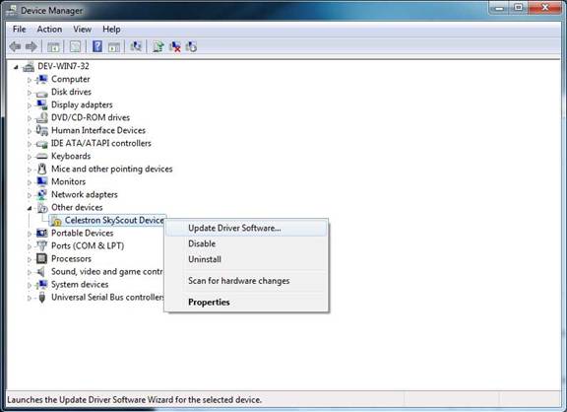Click the Forward arrow toolbar icon
The image size is (567, 412).
pos(31,46)
